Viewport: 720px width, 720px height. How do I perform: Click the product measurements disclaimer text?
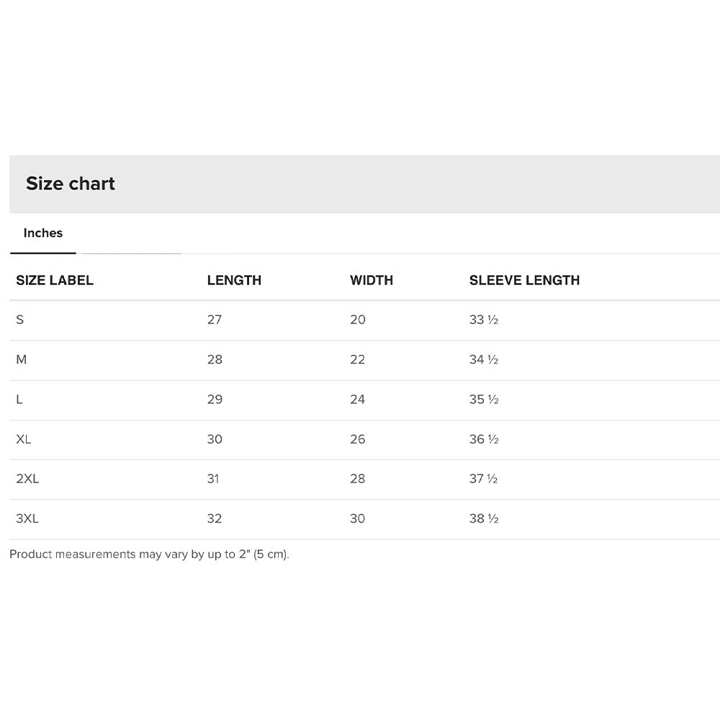[x=149, y=554]
